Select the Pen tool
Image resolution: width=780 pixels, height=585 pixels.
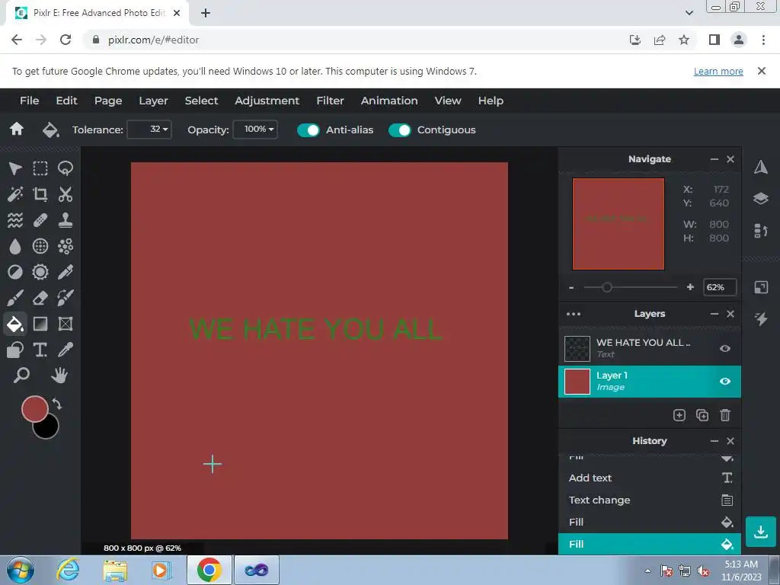66,272
